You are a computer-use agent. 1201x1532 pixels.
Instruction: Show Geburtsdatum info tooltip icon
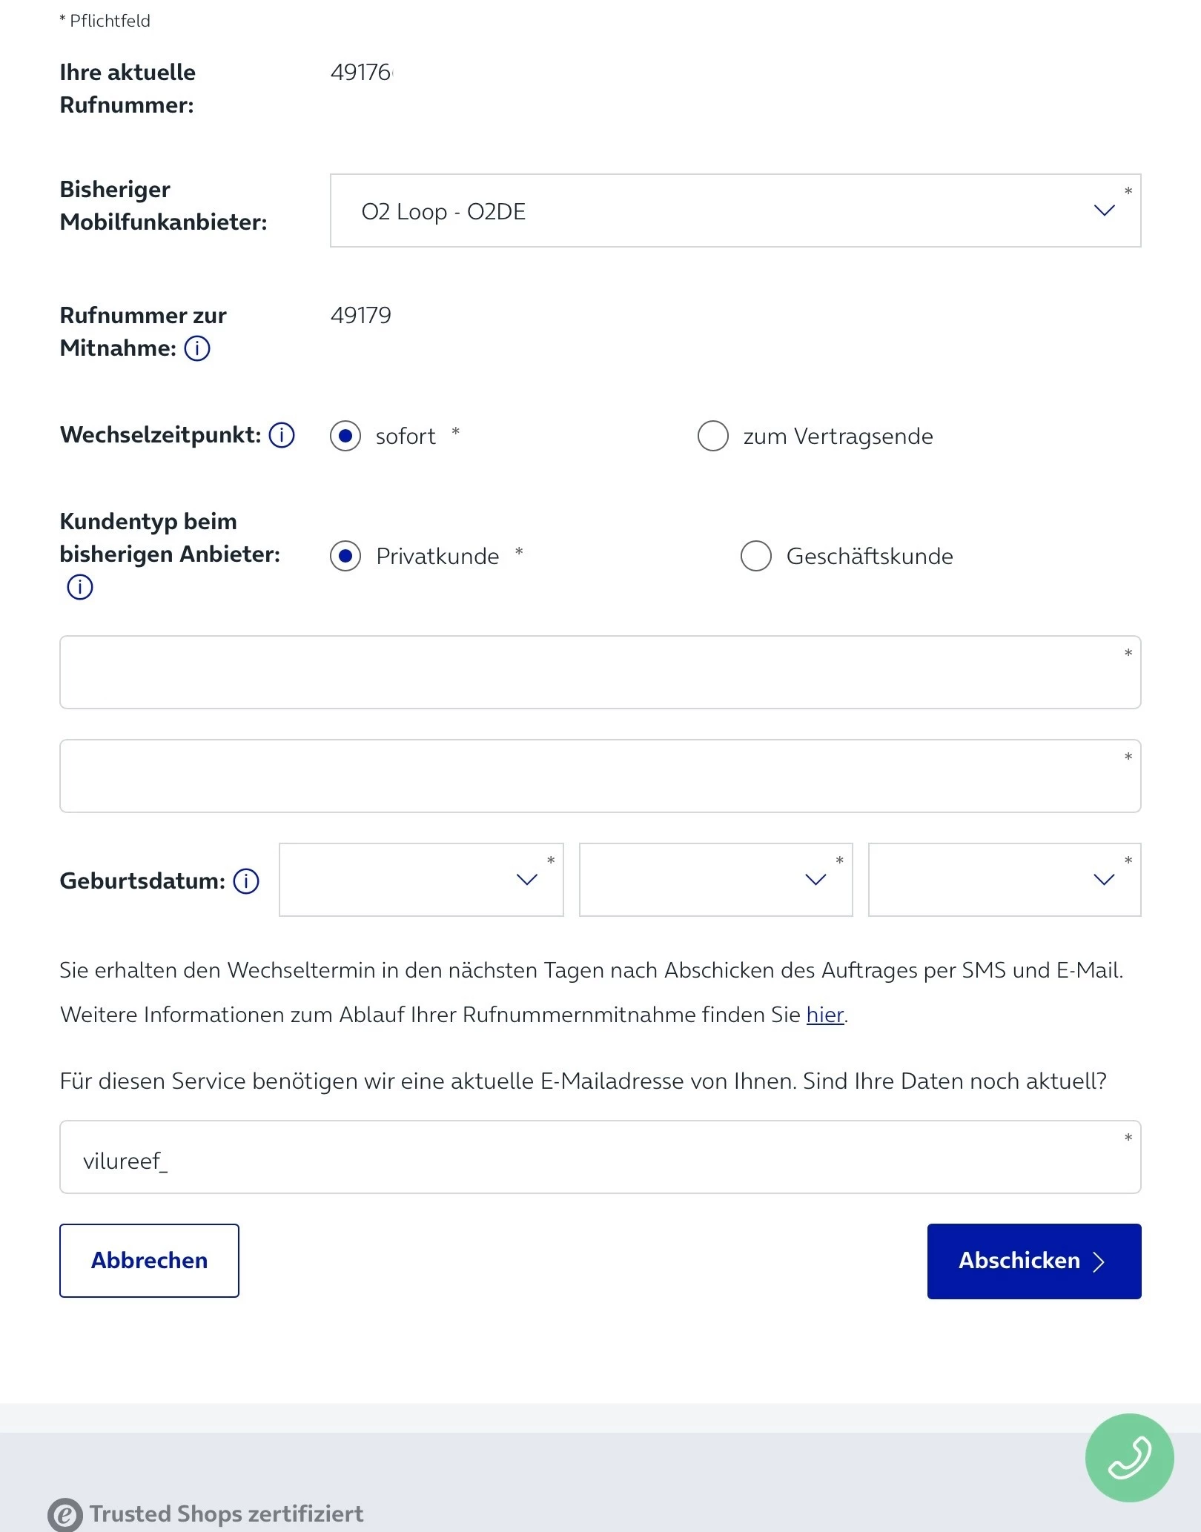[x=246, y=881]
